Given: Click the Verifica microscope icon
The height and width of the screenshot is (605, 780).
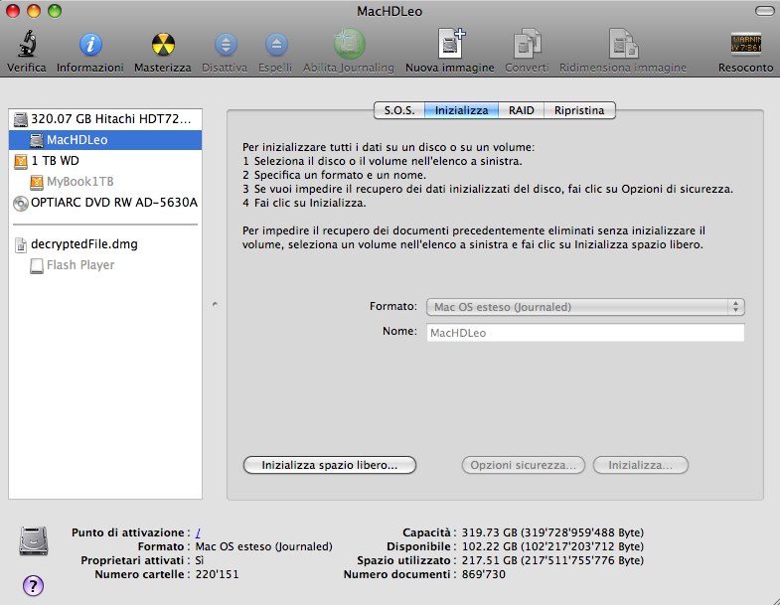Looking at the screenshot, I should click(x=27, y=44).
